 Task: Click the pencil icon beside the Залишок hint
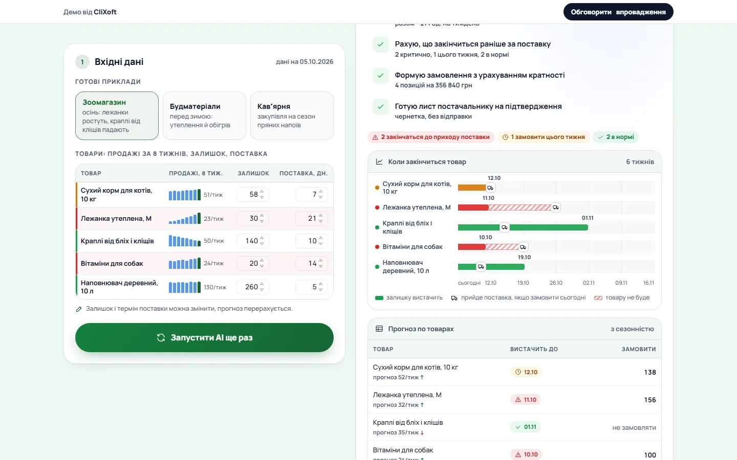pos(79,309)
